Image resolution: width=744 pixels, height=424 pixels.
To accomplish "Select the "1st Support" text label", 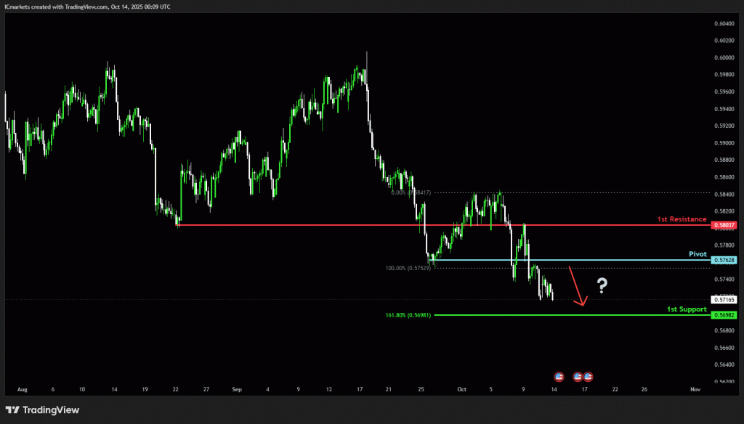I will (x=687, y=309).
